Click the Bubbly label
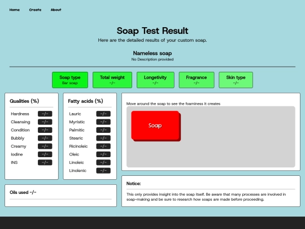 pos(18,138)
